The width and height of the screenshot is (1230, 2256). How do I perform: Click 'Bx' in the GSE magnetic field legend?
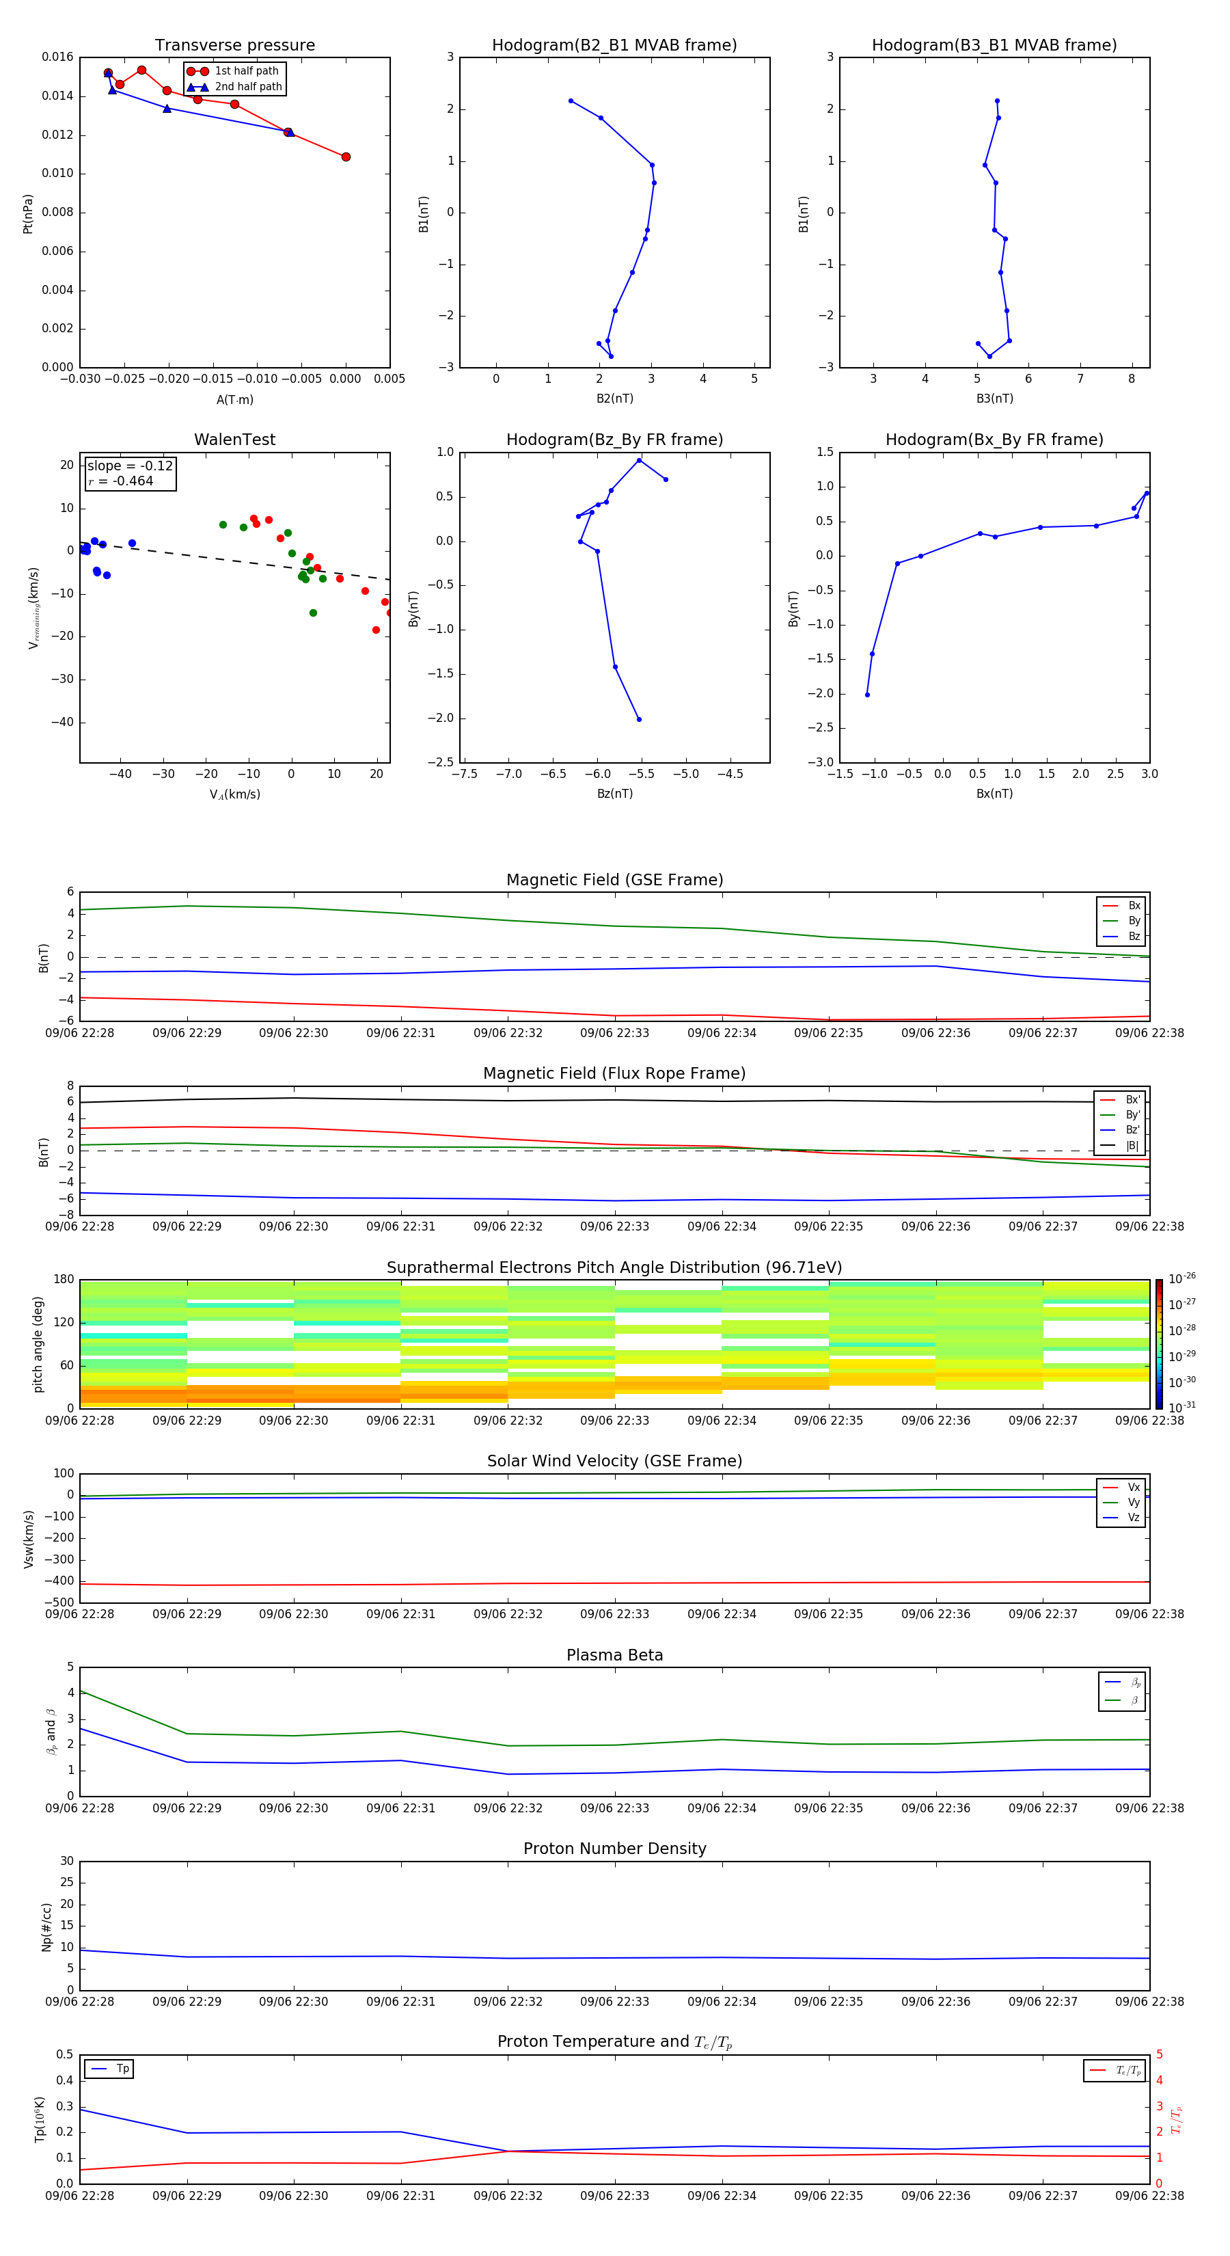(x=1122, y=906)
